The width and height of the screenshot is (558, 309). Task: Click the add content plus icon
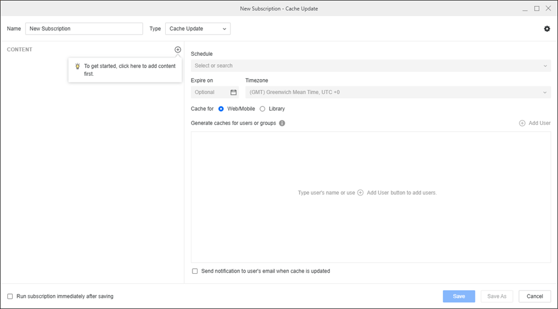[x=177, y=50]
